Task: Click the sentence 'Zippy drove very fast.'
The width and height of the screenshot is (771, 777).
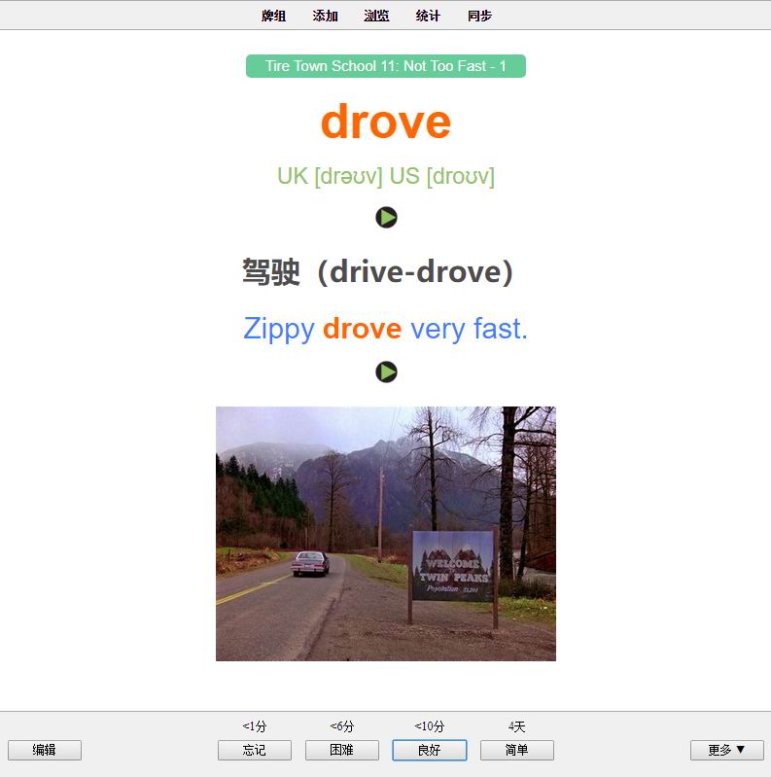Action: (x=385, y=329)
